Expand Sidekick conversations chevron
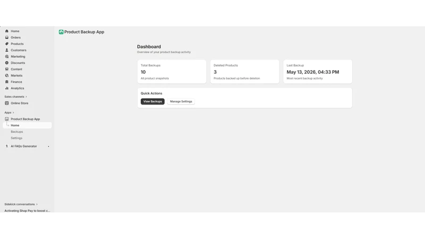 coord(37,204)
